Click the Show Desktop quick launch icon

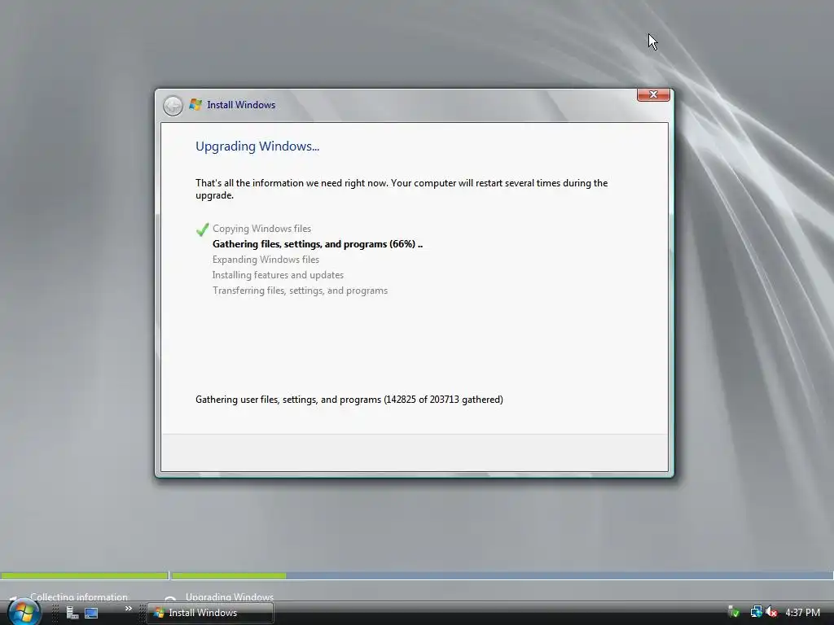(x=91, y=613)
